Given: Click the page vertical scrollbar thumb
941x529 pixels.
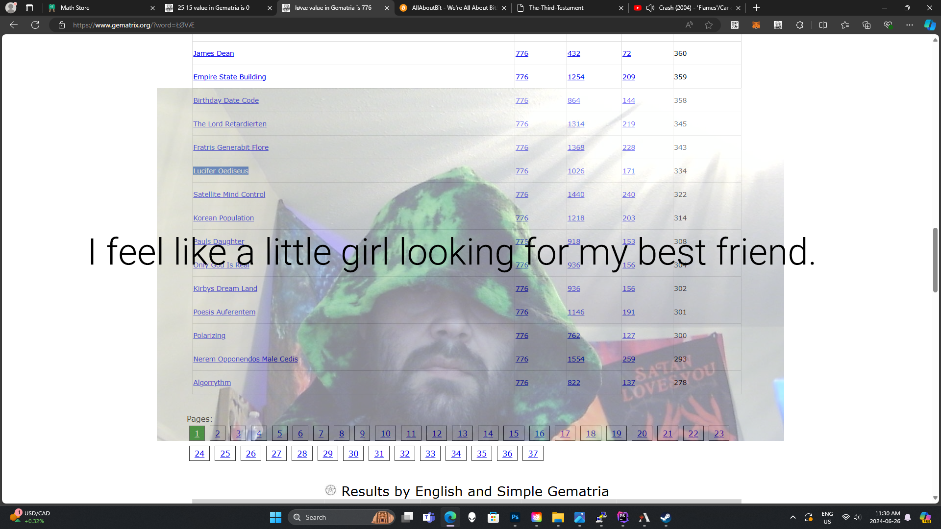Looking at the screenshot, I should click(935, 260).
